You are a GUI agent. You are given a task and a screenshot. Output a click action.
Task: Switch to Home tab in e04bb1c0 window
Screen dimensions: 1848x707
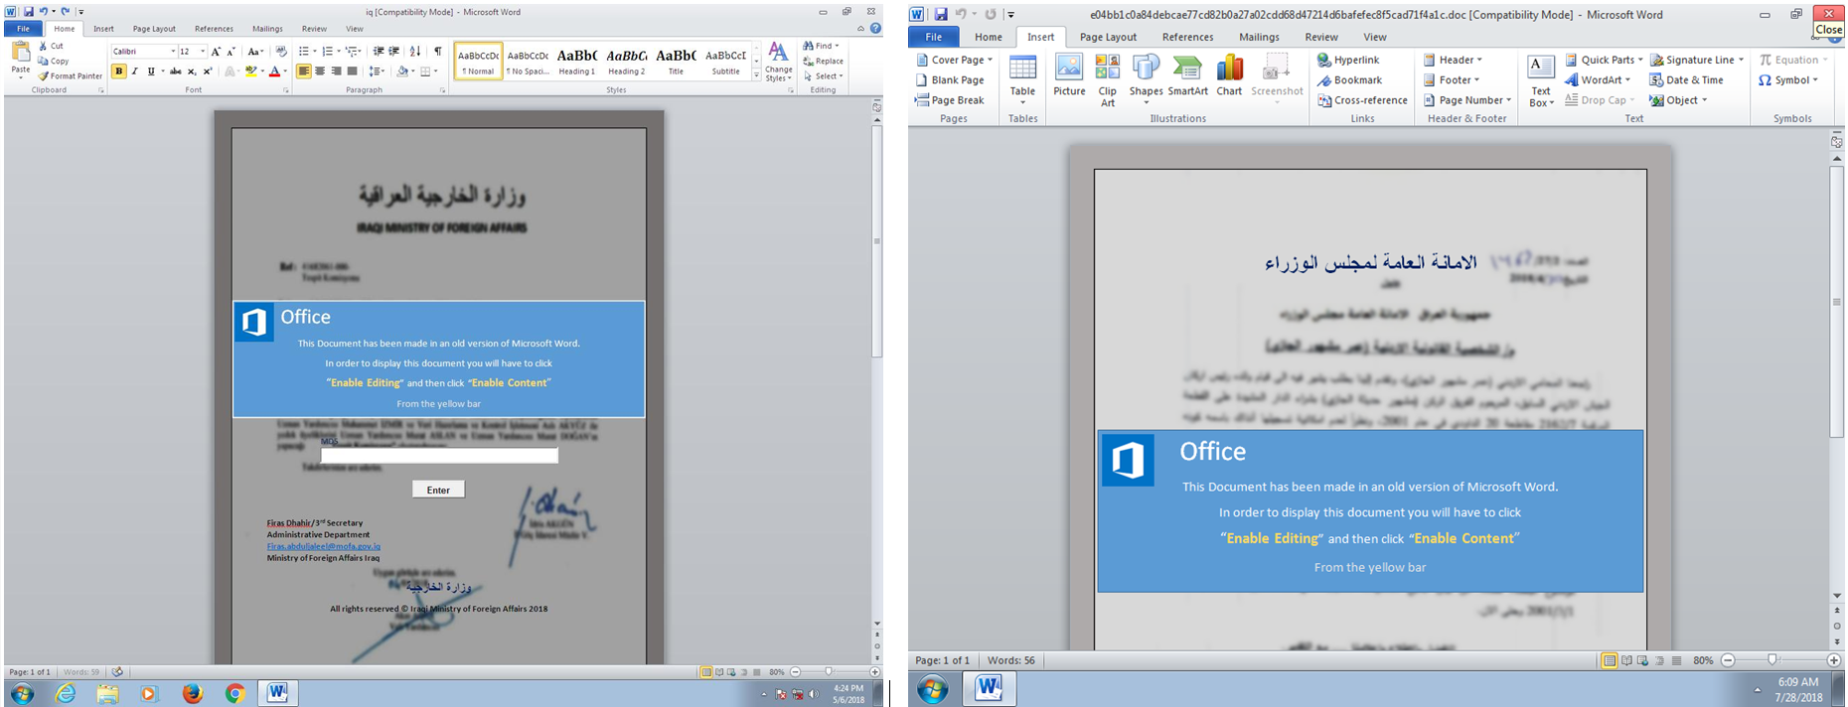[x=989, y=37]
